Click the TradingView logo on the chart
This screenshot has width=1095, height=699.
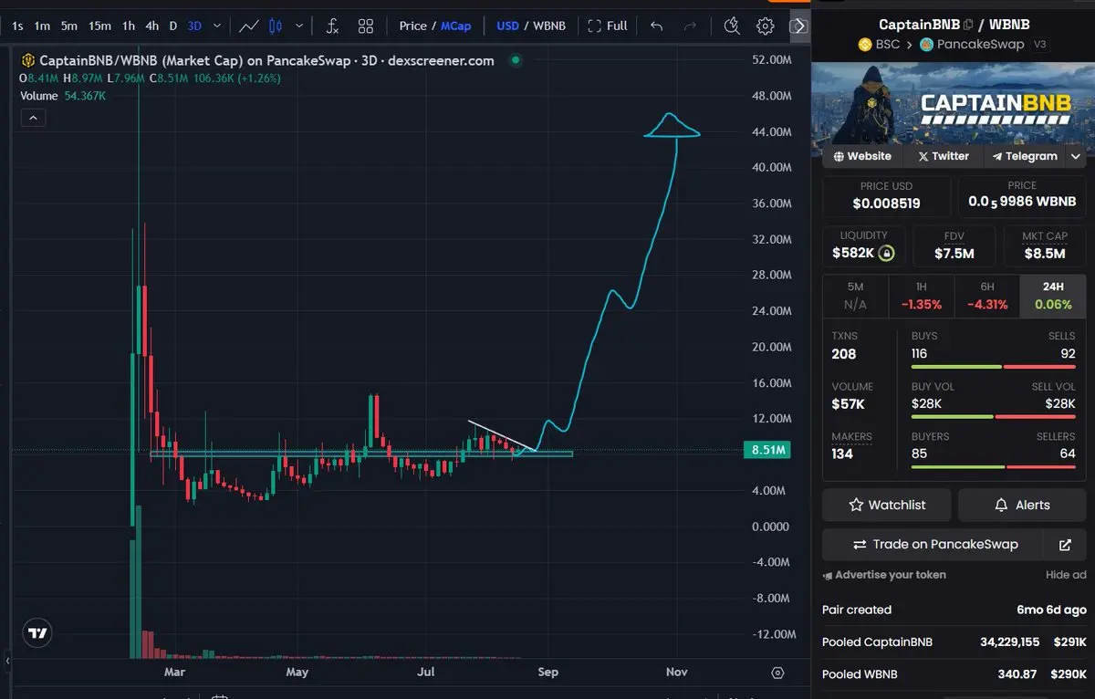click(x=37, y=632)
